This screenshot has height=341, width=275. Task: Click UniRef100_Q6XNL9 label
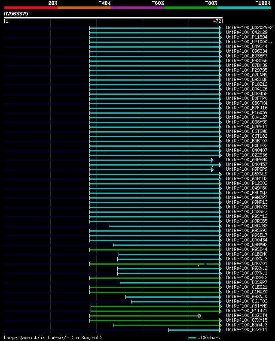point(247,174)
